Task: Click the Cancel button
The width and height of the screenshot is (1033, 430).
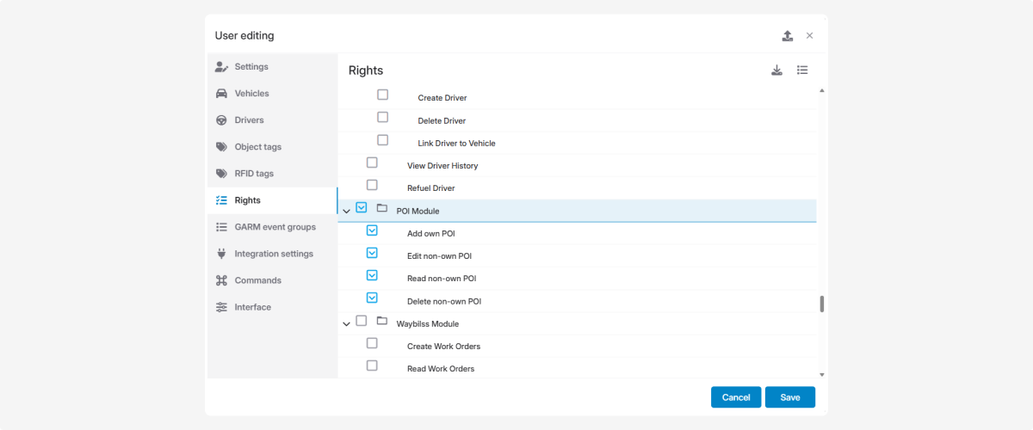Action: click(x=735, y=397)
